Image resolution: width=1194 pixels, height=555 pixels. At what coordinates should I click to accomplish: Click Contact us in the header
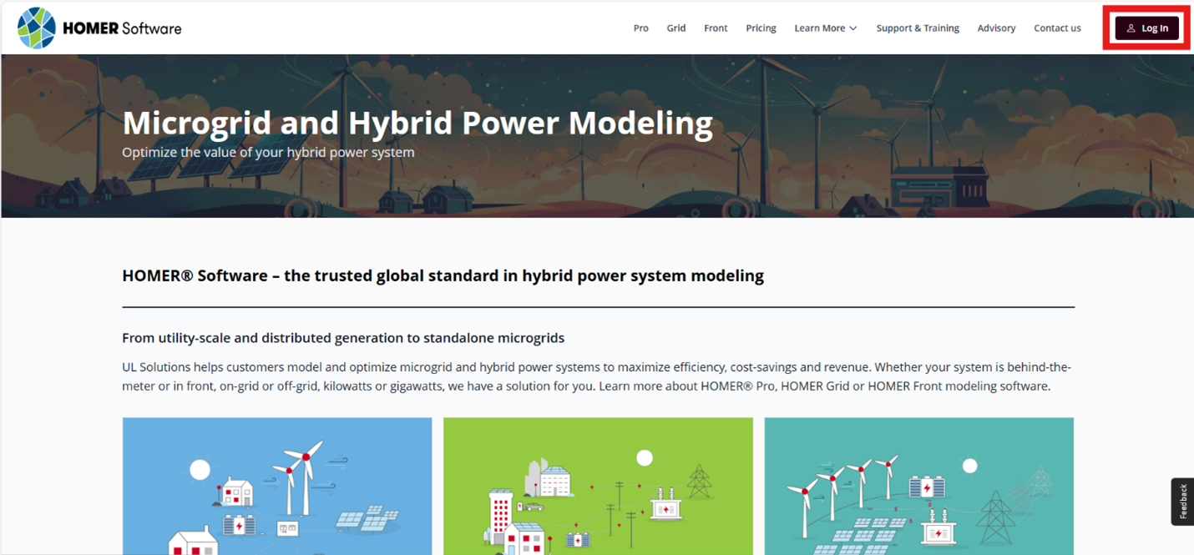[x=1057, y=28]
